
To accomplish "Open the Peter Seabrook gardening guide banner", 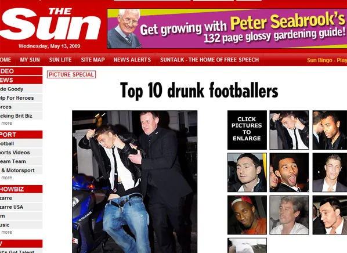I will coord(227,28).
